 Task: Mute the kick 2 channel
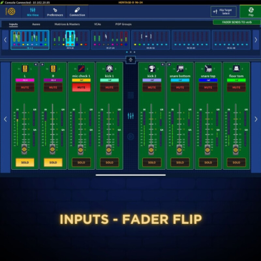(x=152, y=87)
